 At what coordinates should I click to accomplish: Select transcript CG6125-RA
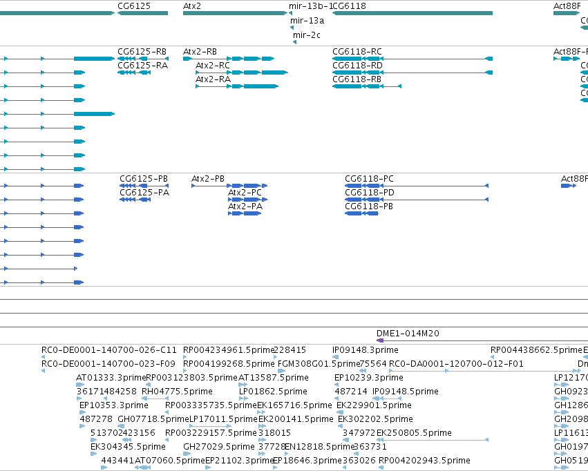(134, 73)
